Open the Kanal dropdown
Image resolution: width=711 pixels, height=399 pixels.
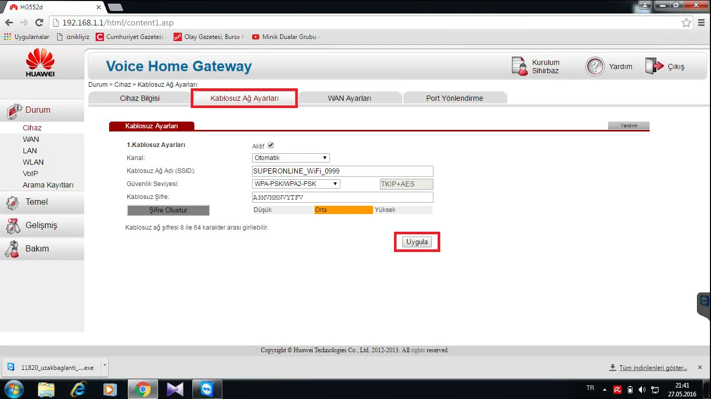tap(291, 158)
